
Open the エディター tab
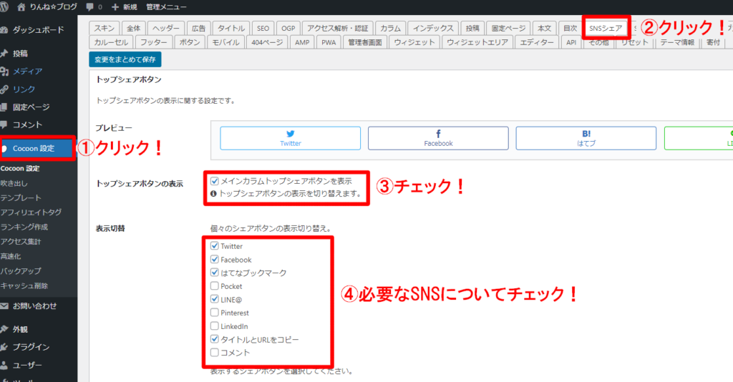(537, 42)
